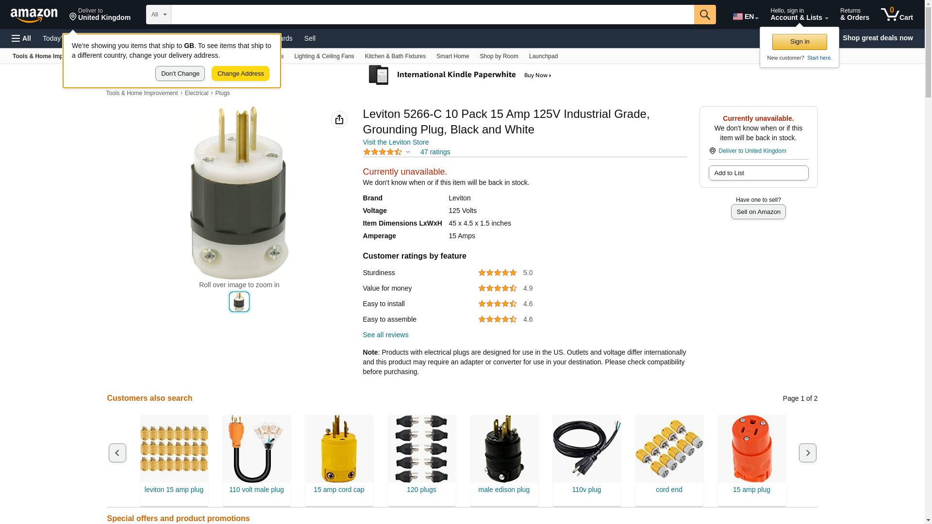
Task: Open the search category All dropdown
Action: coord(159,15)
